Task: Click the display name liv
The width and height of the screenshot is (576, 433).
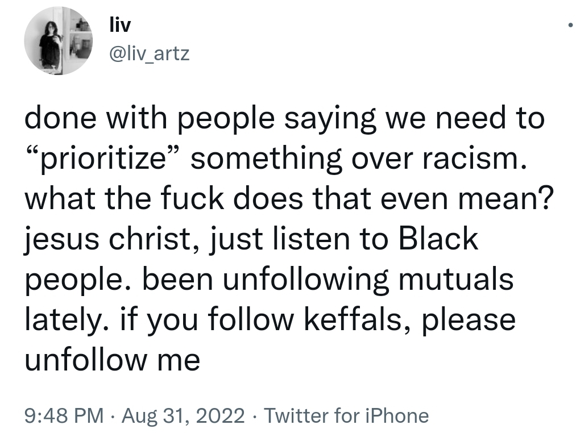Action: coord(120,26)
